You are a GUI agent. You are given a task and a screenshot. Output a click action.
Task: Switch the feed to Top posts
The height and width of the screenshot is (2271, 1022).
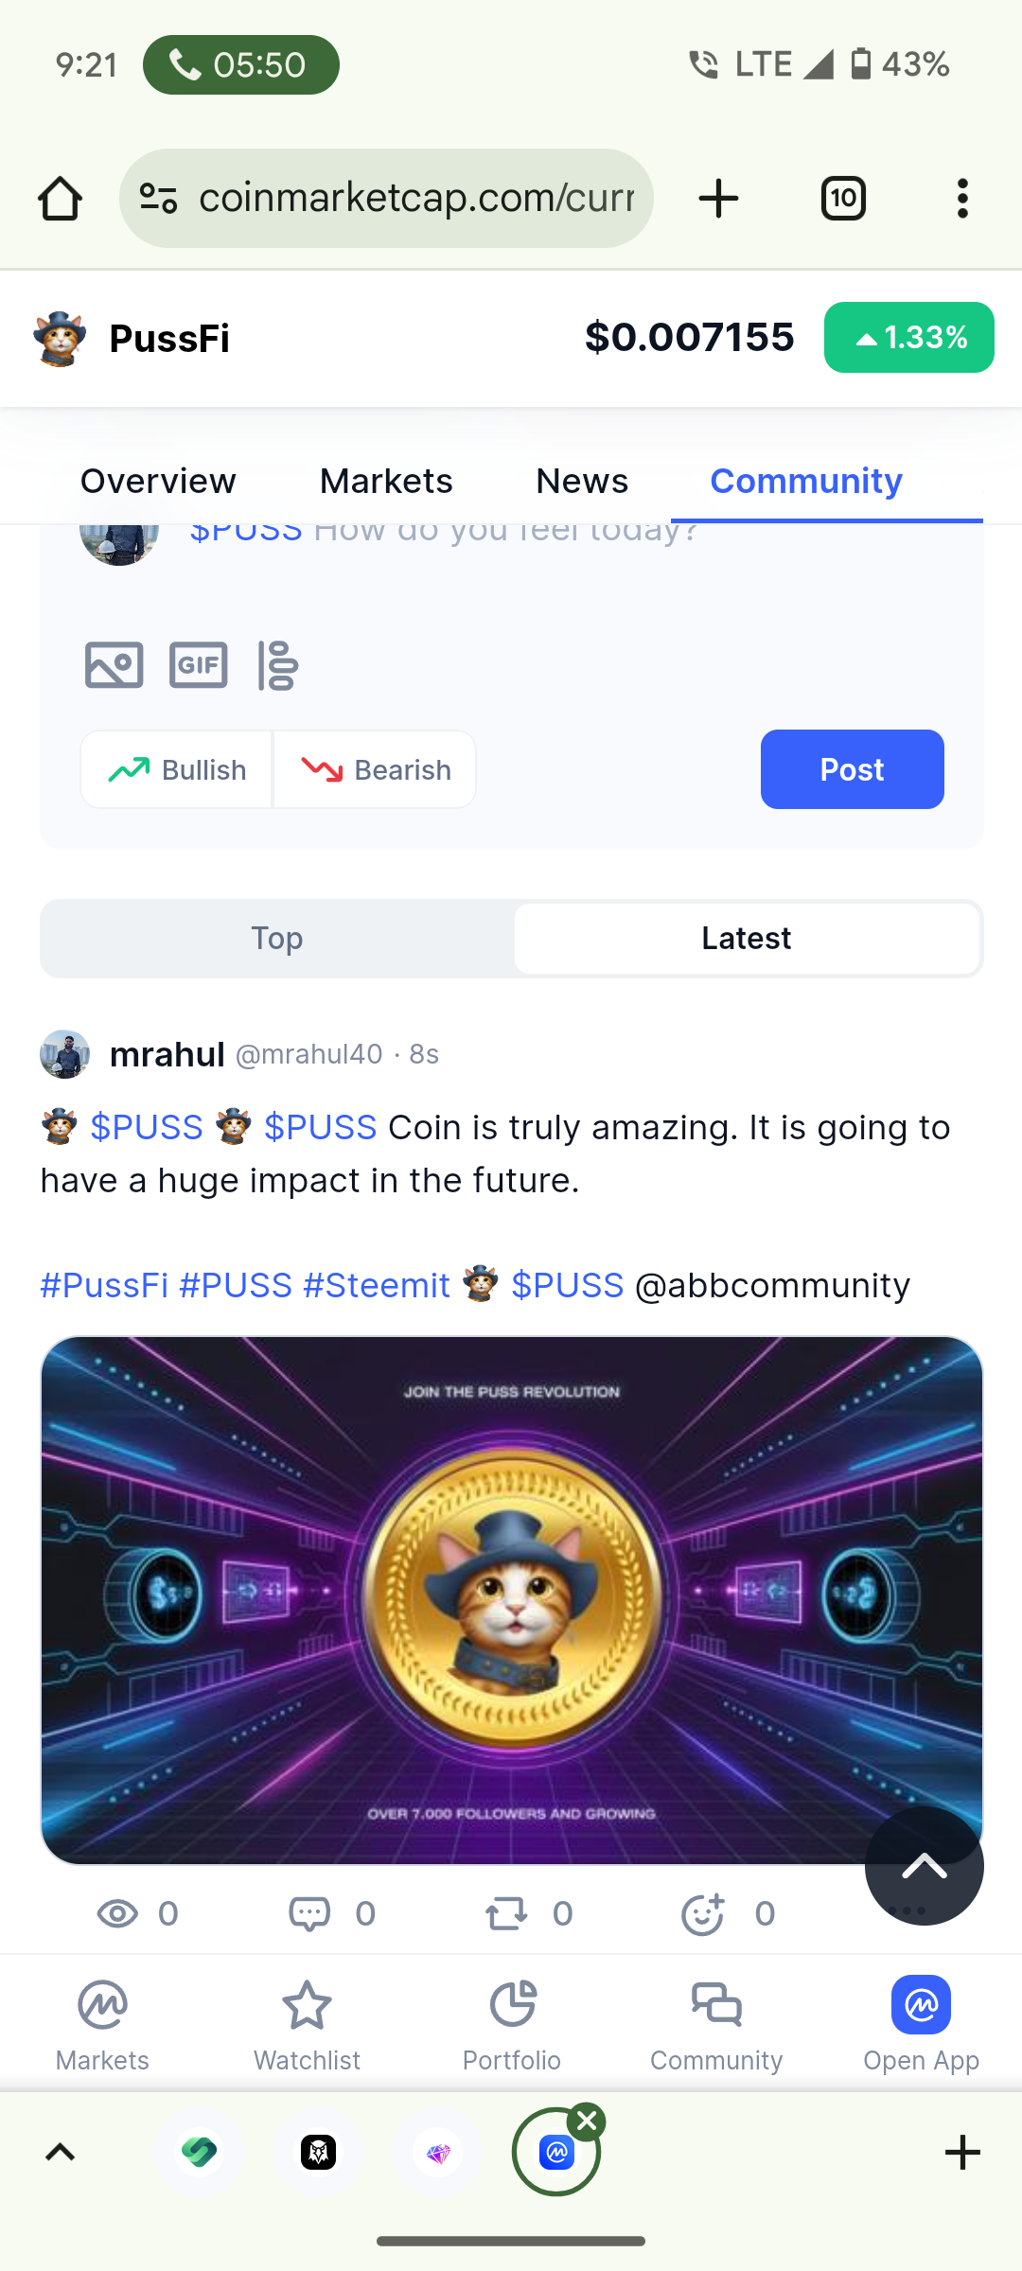[x=277, y=939]
